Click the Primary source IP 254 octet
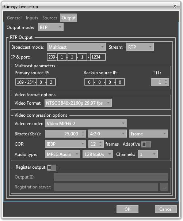Viewport: 183px width, 221px height. coord(31,82)
